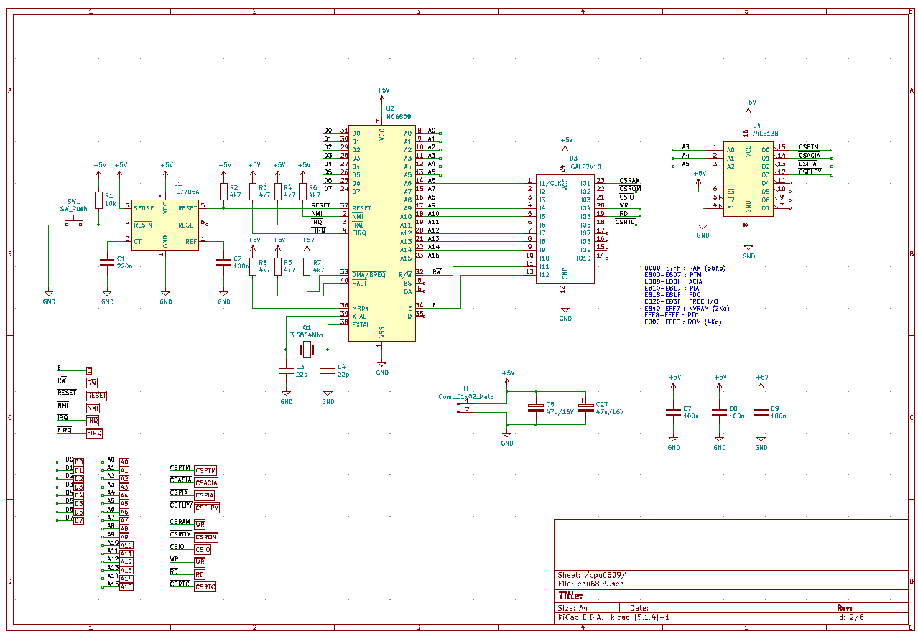Select the red A10 hierarchical label box
Viewport: 918px width, 636px height.
tap(126, 545)
